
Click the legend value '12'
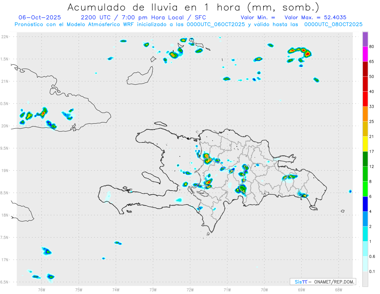pos(372,167)
